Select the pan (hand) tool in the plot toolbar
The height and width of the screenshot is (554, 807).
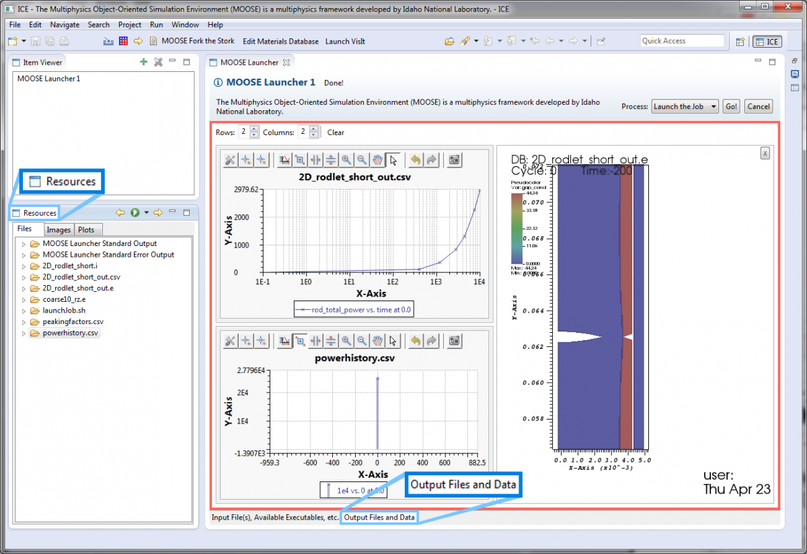[377, 160]
